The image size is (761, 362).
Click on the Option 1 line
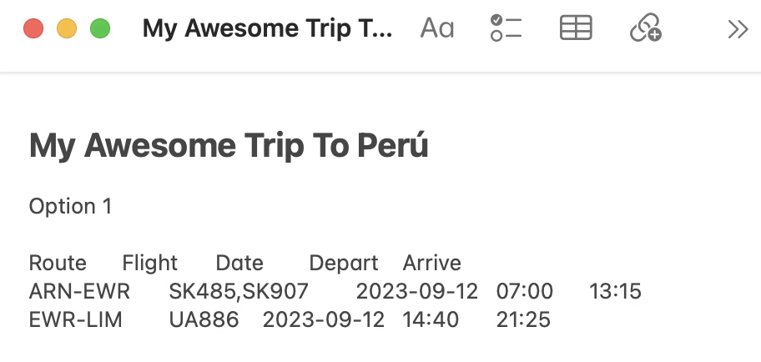click(70, 207)
